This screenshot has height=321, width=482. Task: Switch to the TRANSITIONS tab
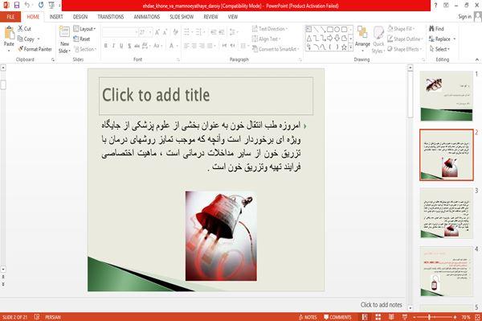coord(110,17)
